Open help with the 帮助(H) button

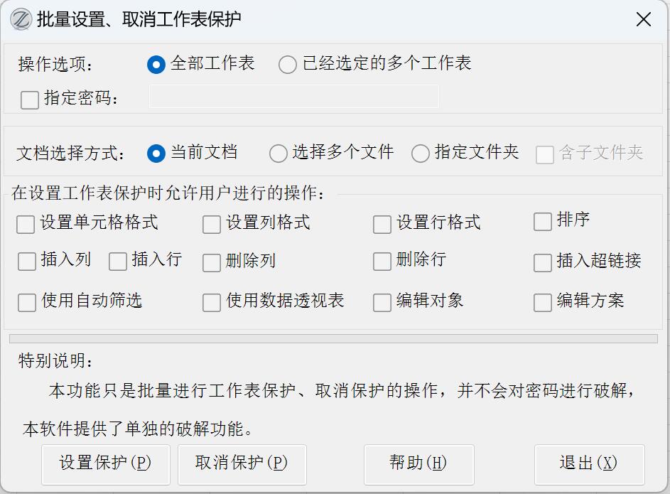coord(418,463)
